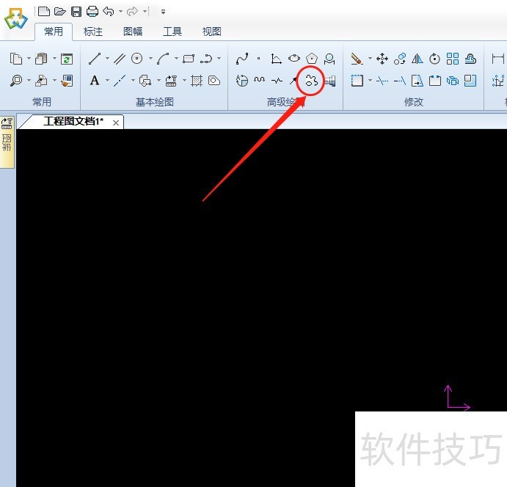The image size is (507, 487).
Task: Select the Polyline drawing tool
Action: (x=206, y=59)
